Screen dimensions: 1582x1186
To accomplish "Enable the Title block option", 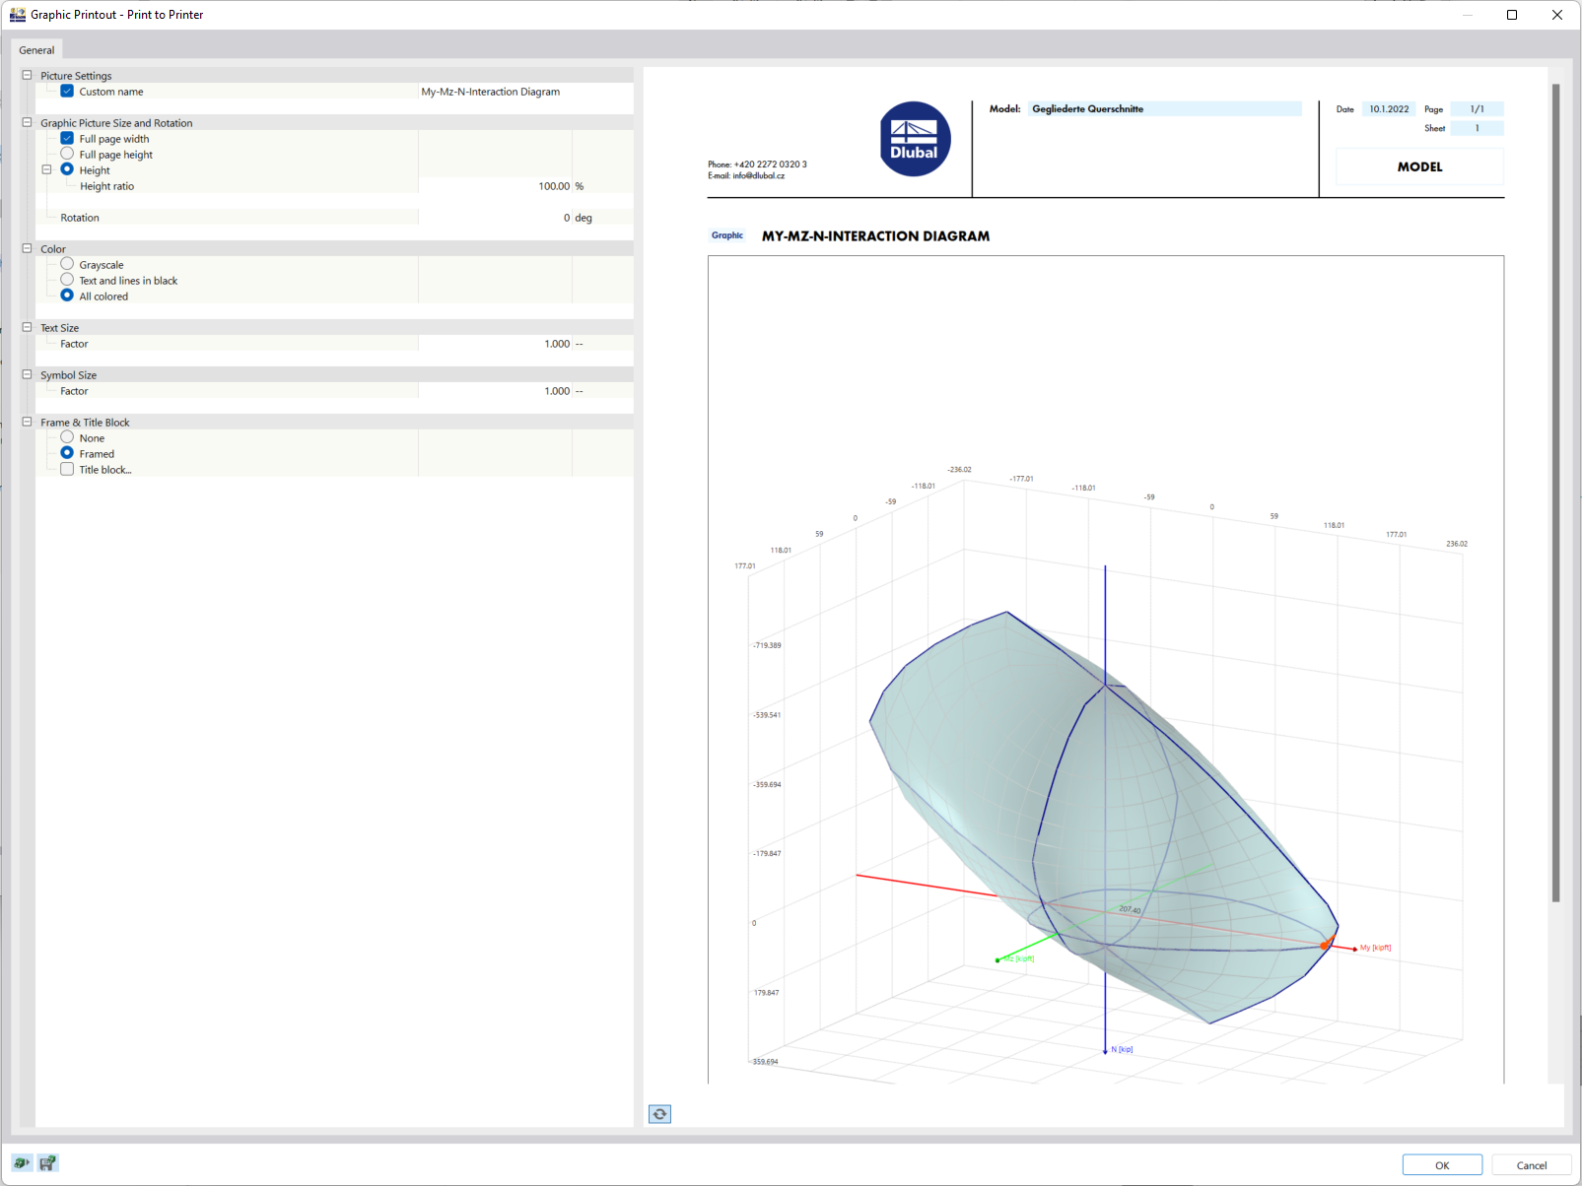I will click(66, 469).
